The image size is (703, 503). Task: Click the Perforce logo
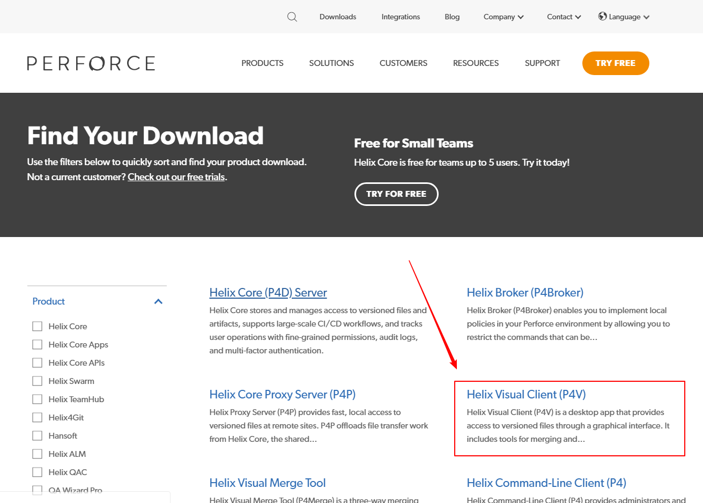(x=91, y=63)
